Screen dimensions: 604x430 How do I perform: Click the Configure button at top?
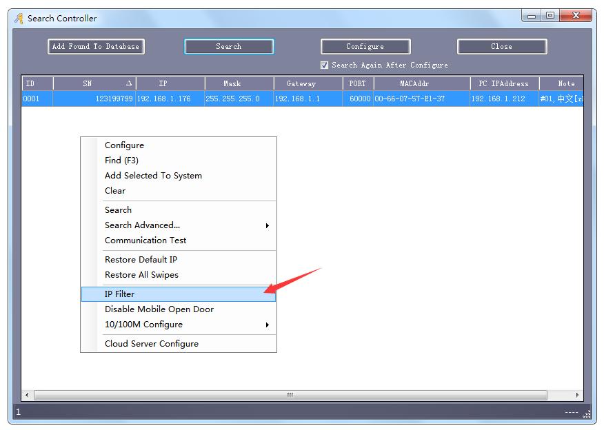pyautogui.click(x=365, y=47)
